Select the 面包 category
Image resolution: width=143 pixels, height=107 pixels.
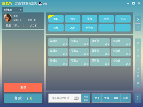point(56,19)
